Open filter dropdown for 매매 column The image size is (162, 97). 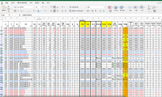coord(84,26)
